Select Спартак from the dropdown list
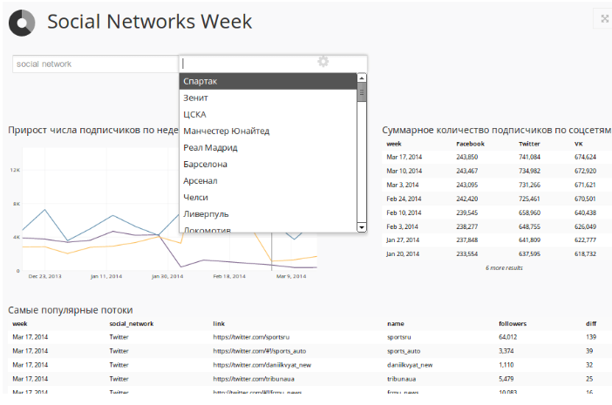This screenshot has height=405, width=612. click(x=268, y=81)
